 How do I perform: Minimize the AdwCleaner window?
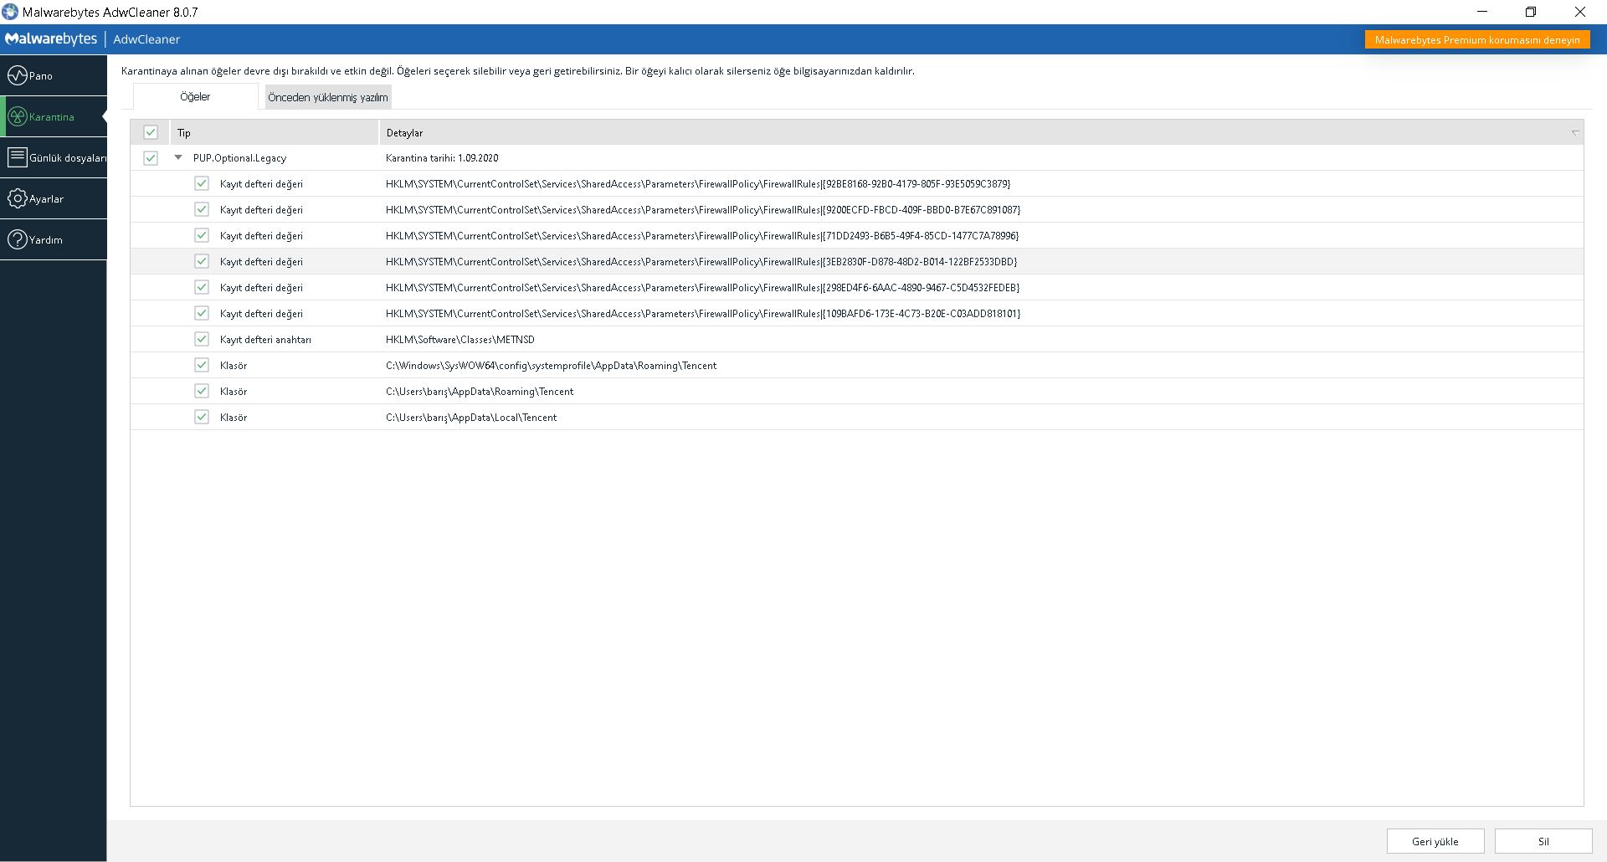click(x=1482, y=12)
